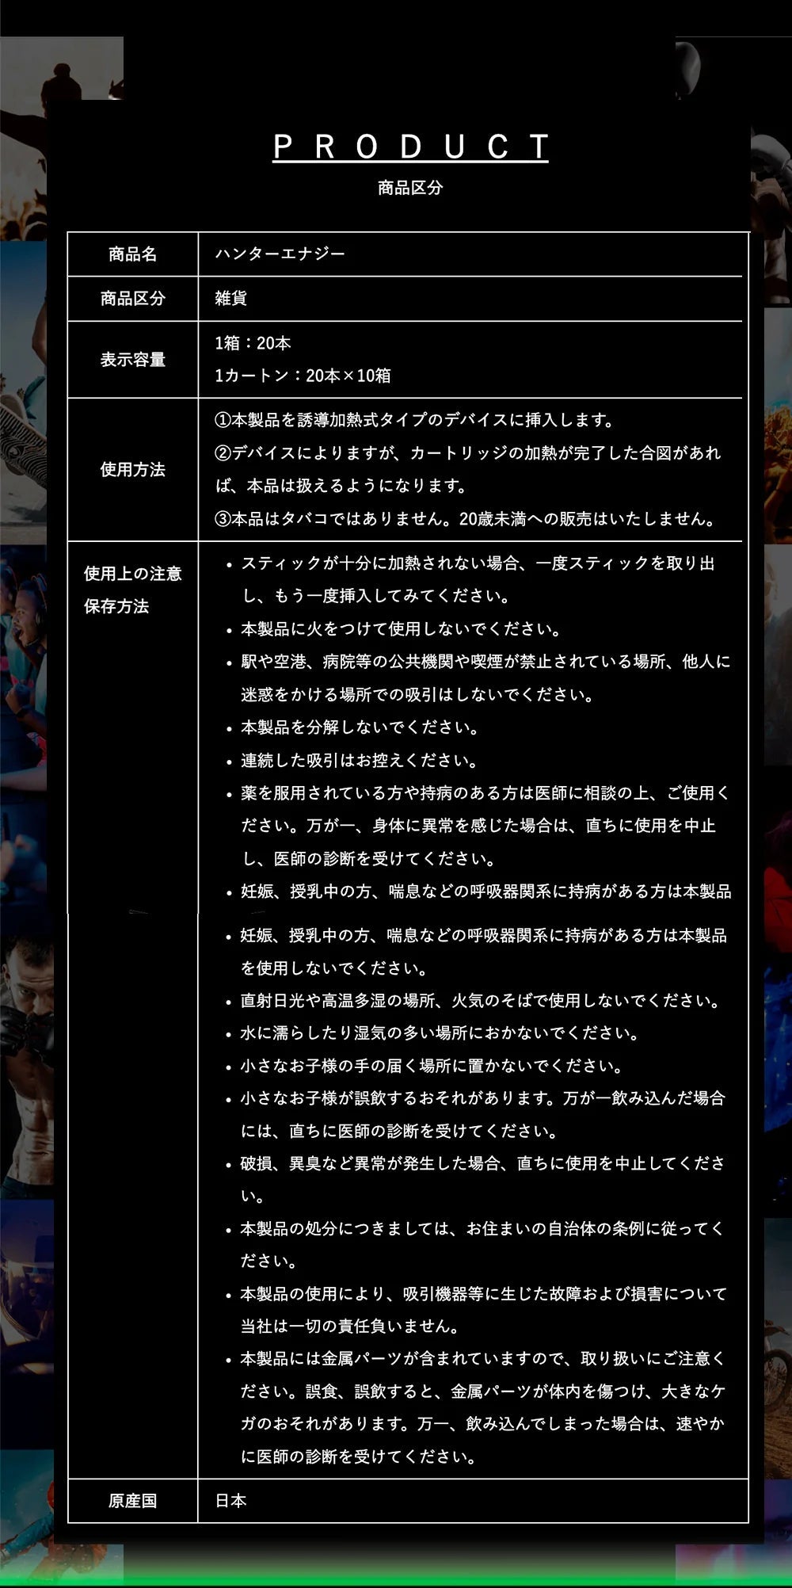Click the bullet 小さなお子様の手の届く場所
792x1588 pixels.
(x=432, y=1066)
